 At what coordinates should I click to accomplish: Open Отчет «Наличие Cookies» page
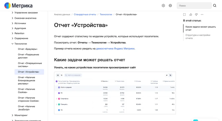coord(26,91)
